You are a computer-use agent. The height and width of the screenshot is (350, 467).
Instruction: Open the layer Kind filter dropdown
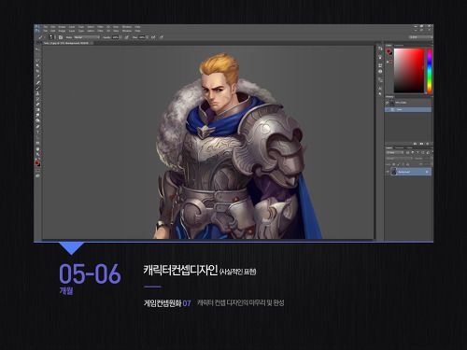point(395,152)
